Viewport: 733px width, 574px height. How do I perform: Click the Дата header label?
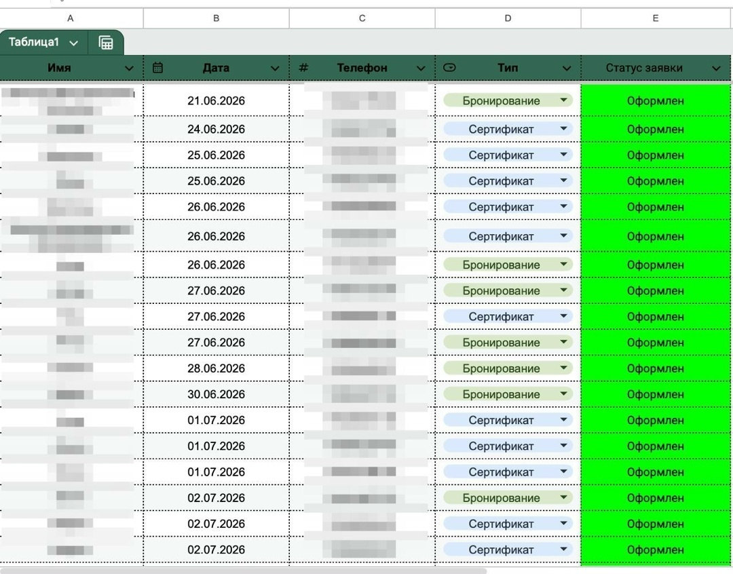pos(216,68)
